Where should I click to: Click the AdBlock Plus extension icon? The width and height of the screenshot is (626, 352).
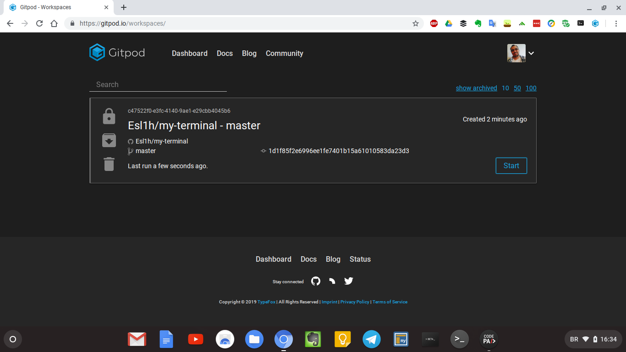[x=434, y=23]
